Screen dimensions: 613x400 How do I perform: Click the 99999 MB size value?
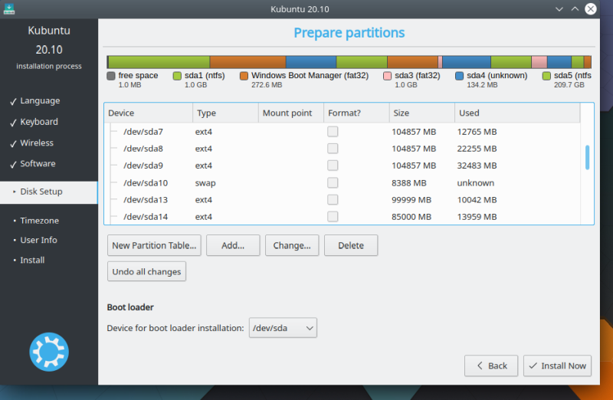point(411,200)
